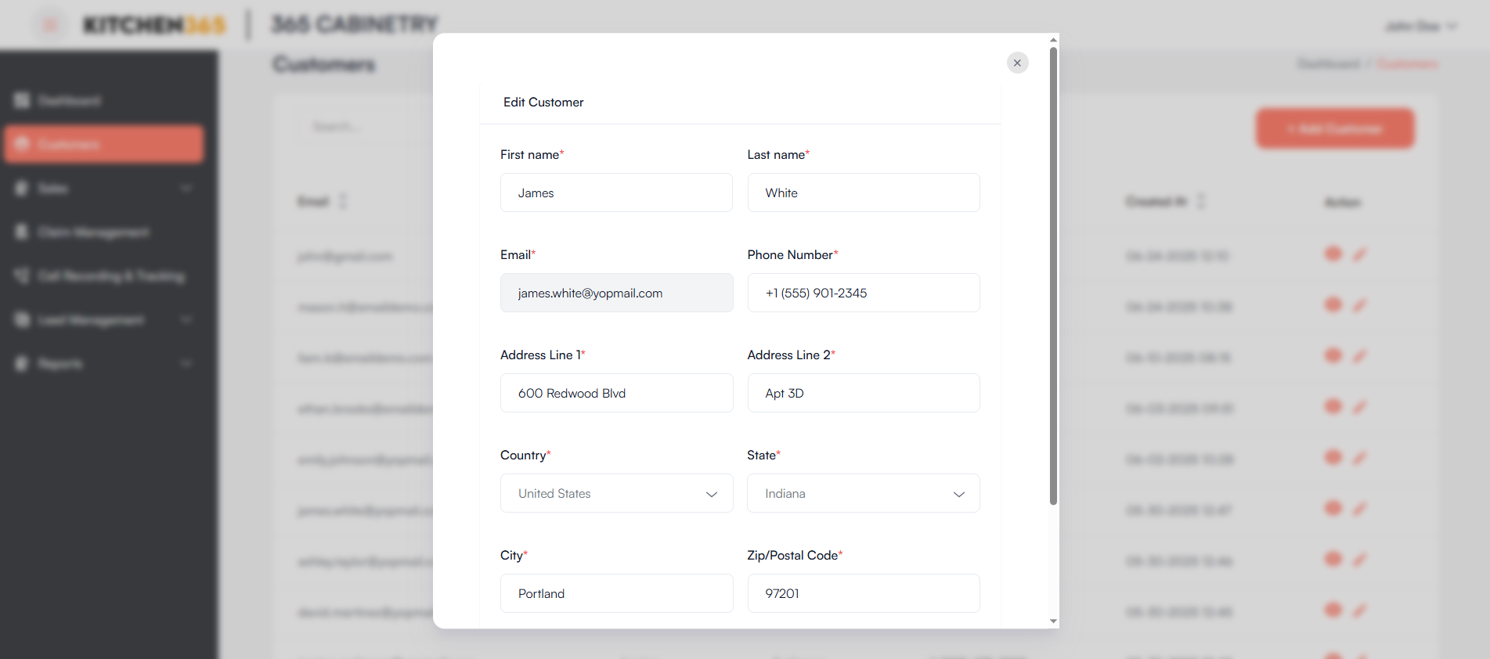Expand the Reports sidebar menu
Screen dimensions: 1490x659
104,363
